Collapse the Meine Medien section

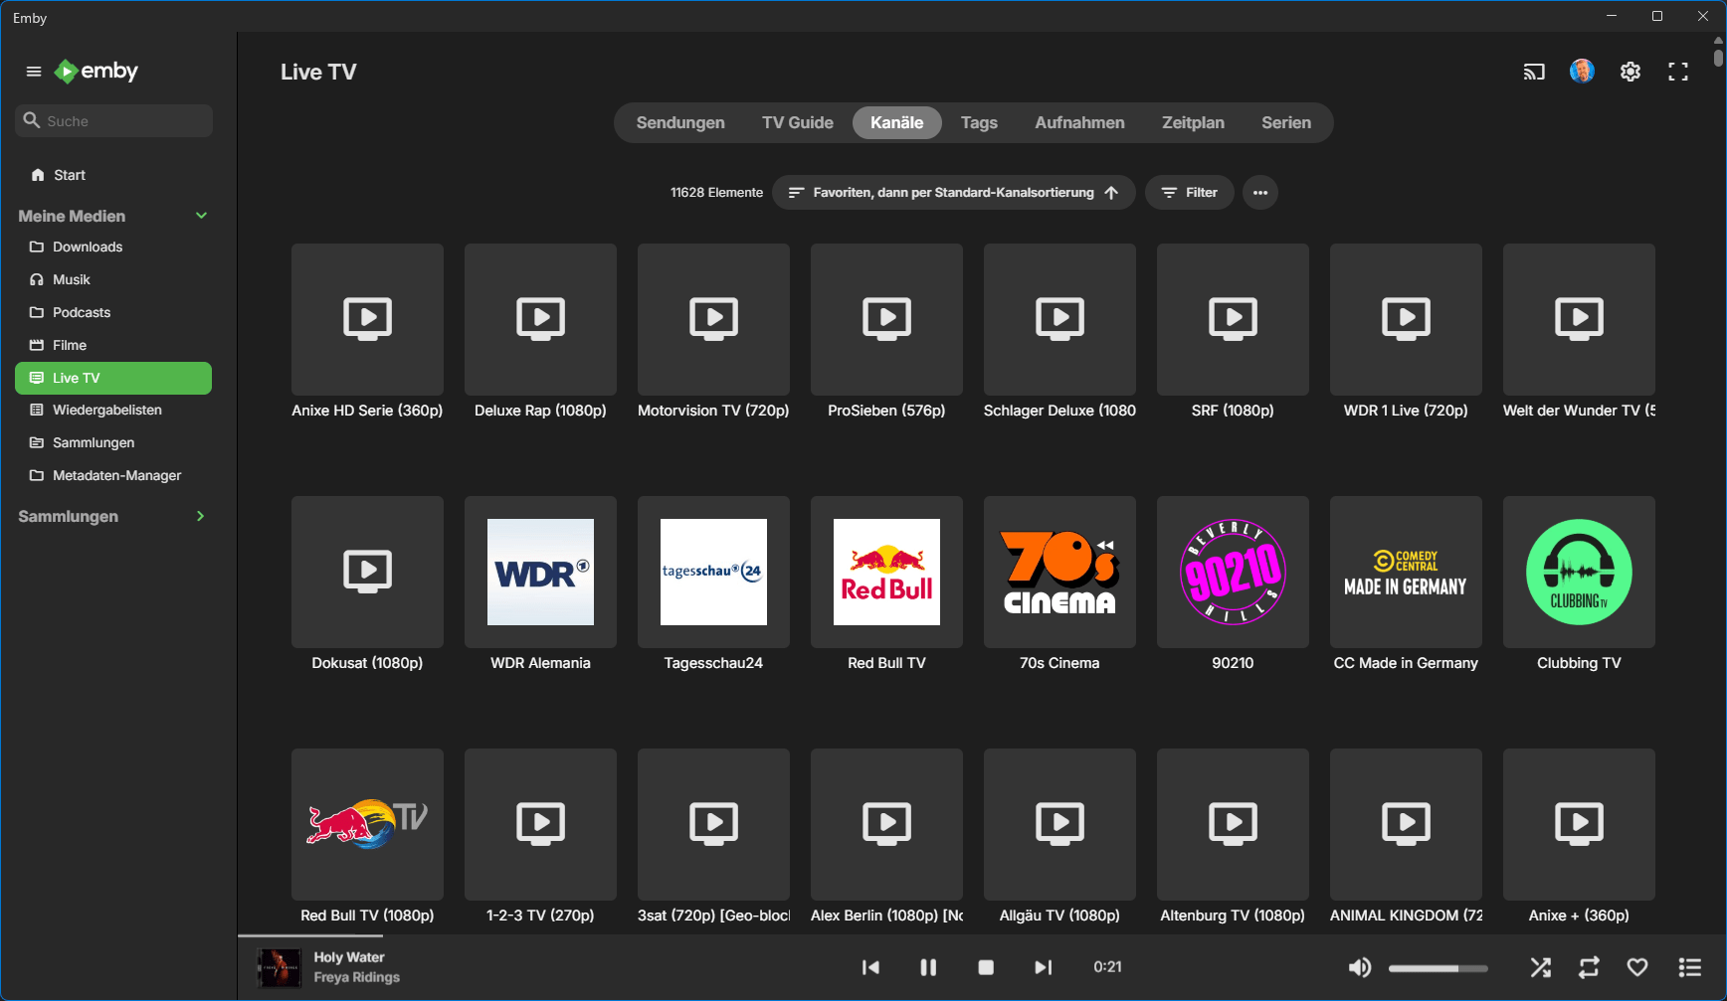coord(202,216)
